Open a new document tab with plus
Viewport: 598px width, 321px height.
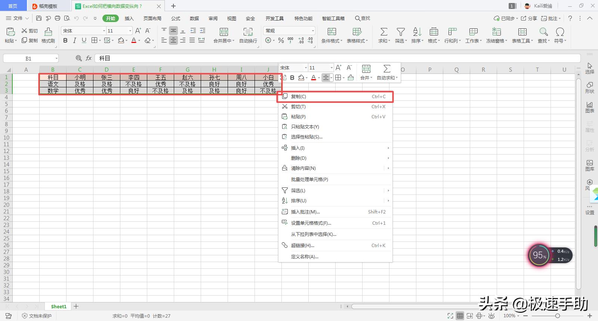pos(173,6)
